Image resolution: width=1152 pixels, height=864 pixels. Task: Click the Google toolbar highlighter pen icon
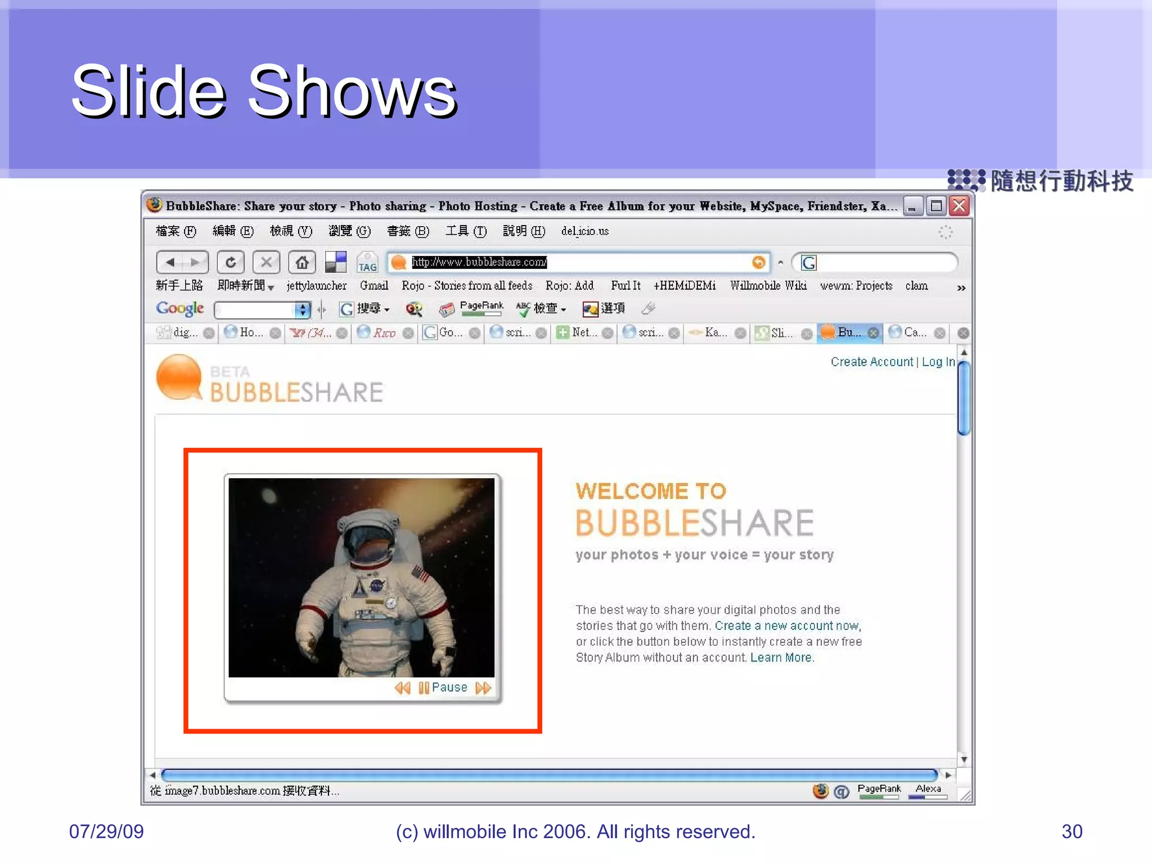(649, 308)
